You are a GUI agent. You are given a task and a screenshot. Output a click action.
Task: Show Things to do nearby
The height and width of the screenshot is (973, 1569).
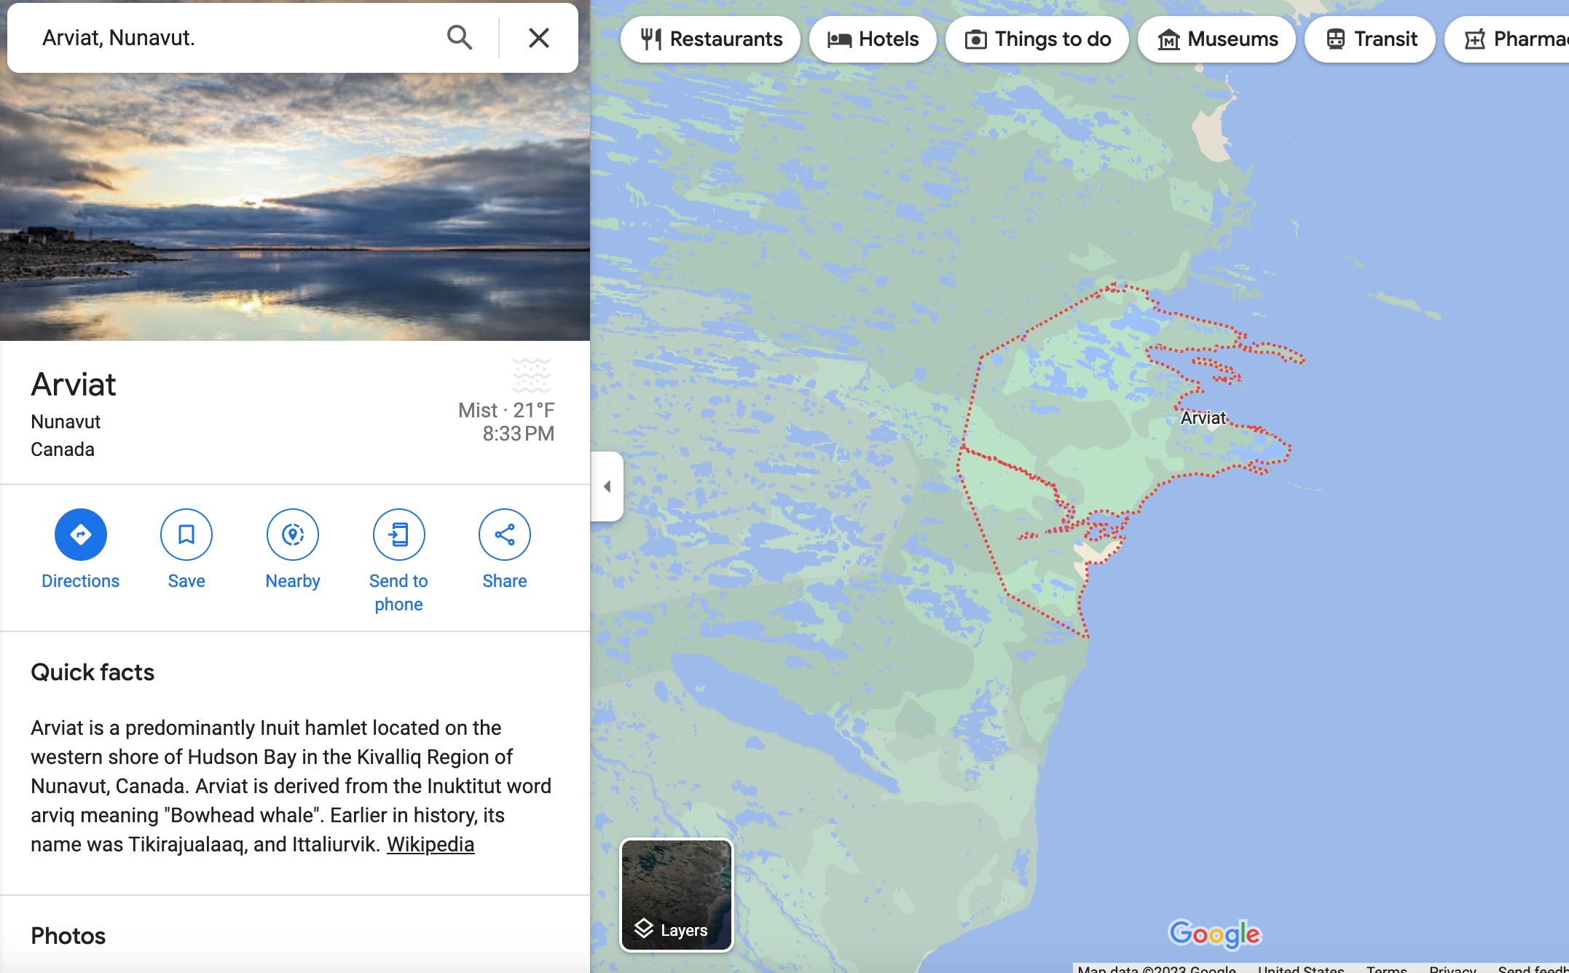coord(1037,39)
